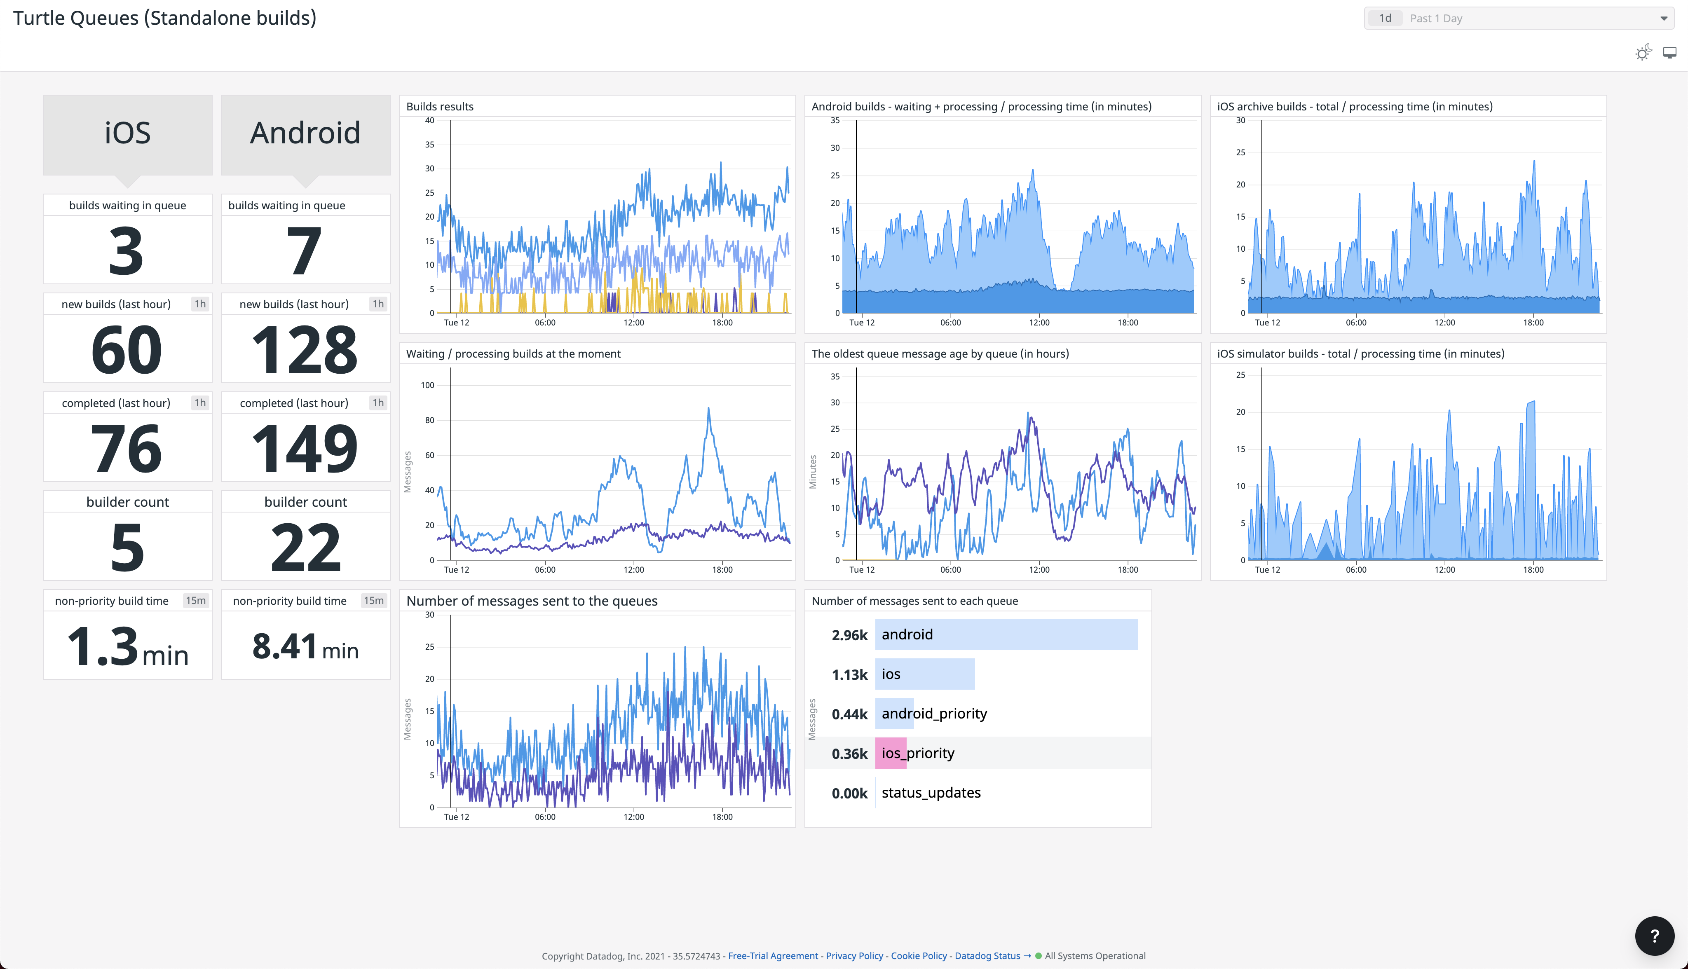
Task: Toggle the dark/light theme sun-moon icon
Action: point(1643,53)
